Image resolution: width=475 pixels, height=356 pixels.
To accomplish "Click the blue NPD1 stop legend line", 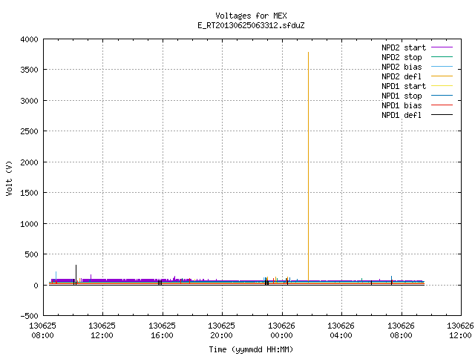I will point(442,96).
